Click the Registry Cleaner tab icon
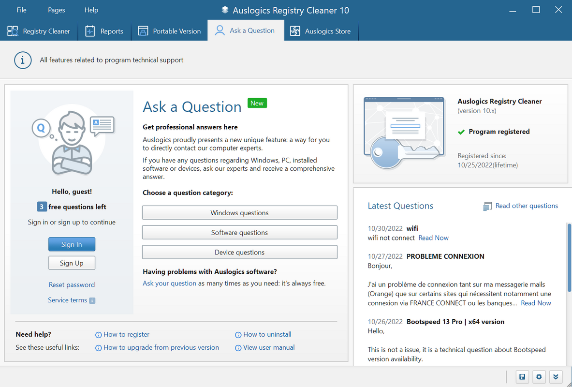Image resolution: width=572 pixels, height=387 pixels. (13, 31)
